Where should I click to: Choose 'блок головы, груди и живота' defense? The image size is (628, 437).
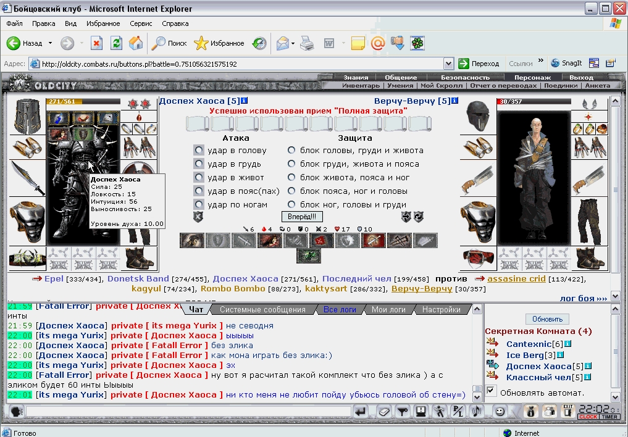tap(291, 150)
